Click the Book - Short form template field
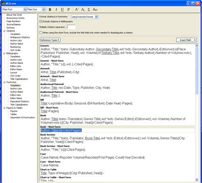202x183 pixels. [x=118, y=130]
